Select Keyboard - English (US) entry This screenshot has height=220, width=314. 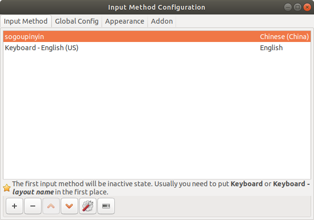(41, 48)
